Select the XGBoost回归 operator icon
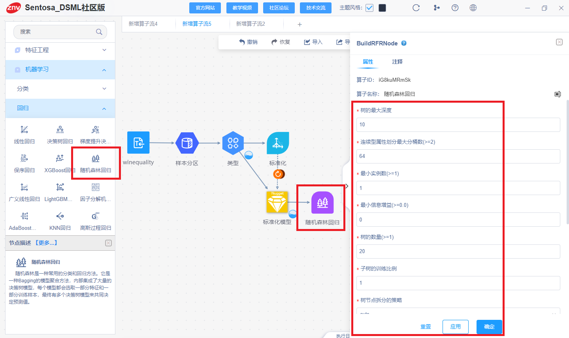The image size is (569, 338). coord(60,158)
